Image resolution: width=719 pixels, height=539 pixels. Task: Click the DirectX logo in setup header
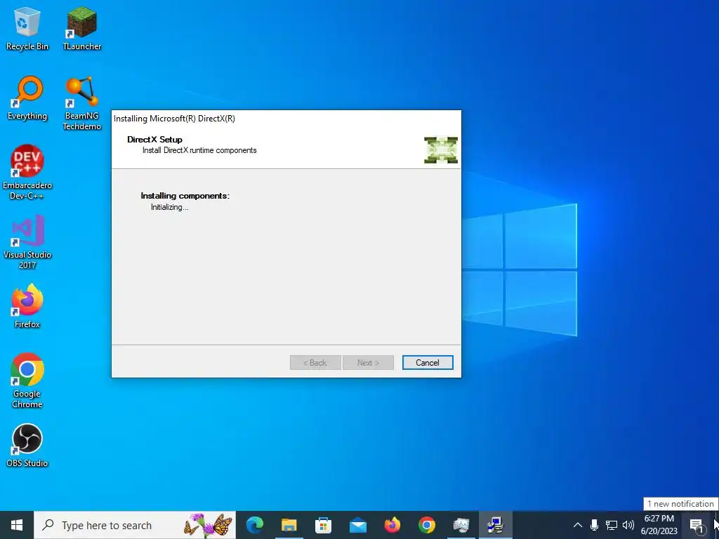tap(441, 150)
